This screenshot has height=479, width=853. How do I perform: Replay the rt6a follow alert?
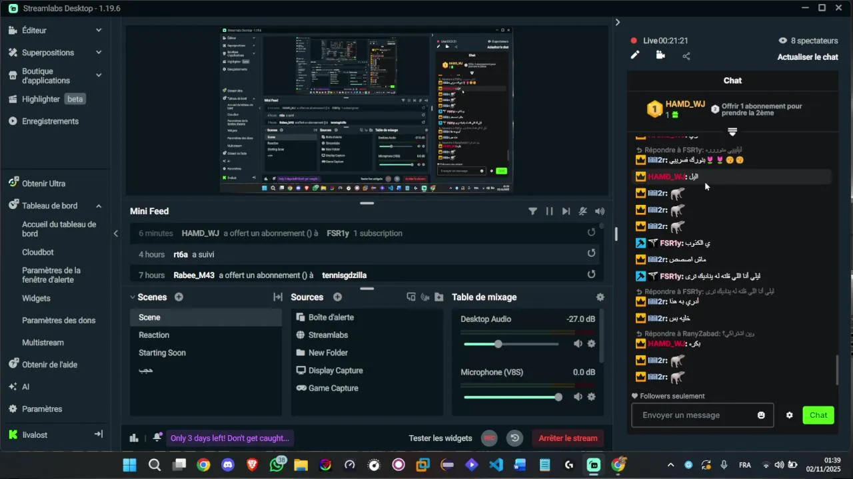(591, 253)
